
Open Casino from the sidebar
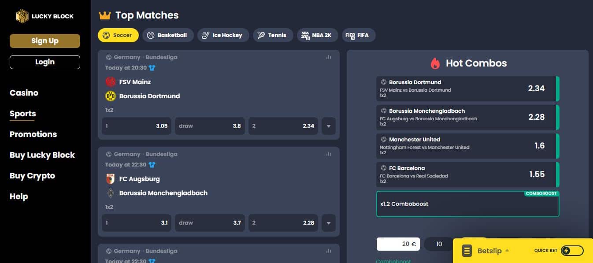pyautogui.click(x=24, y=93)
